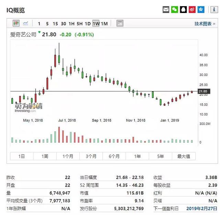
Task: Share to Weibo using the red icon
Action: (x=192, y=10)
